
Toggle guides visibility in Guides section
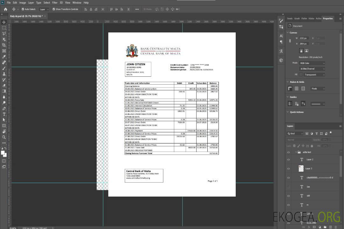click(290, 104)
